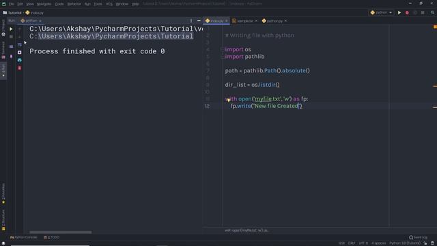Image resolution: width=437 pixels, height=246 pixels.
Task: Open the Python Console tool window
Action: tap(23, 237)
